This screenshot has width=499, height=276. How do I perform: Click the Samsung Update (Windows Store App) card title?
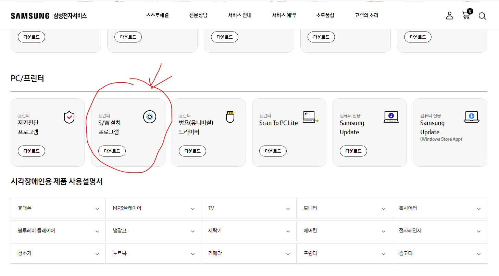[x=441, y=130]
